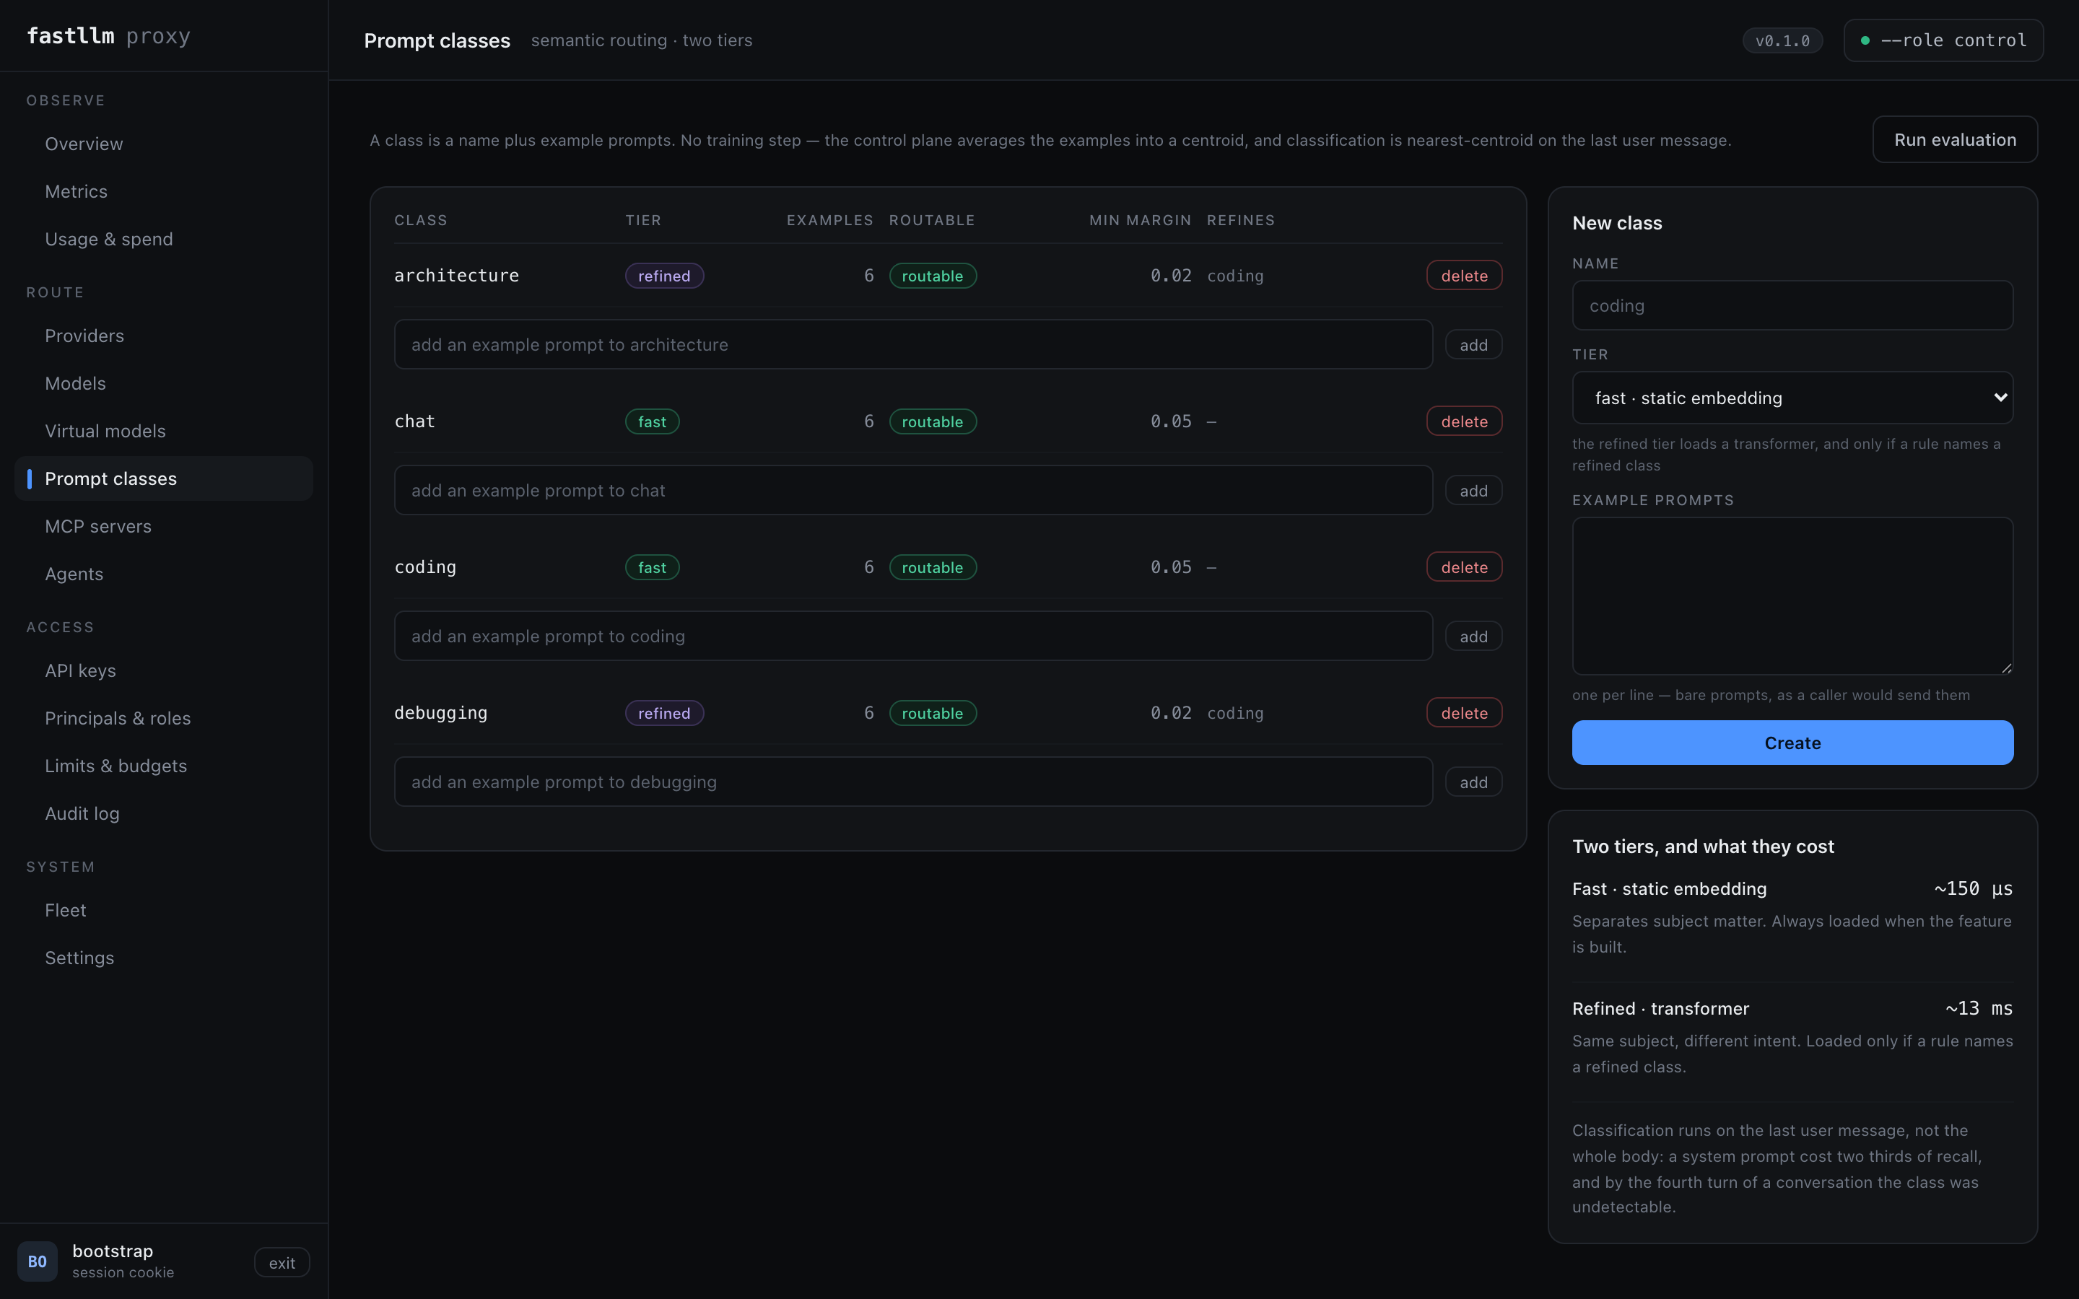Click the BO user avatar

[x=37, y=1261]
